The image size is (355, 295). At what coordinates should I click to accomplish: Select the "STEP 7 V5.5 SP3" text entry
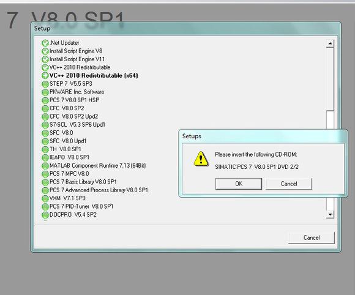(71, 84)
